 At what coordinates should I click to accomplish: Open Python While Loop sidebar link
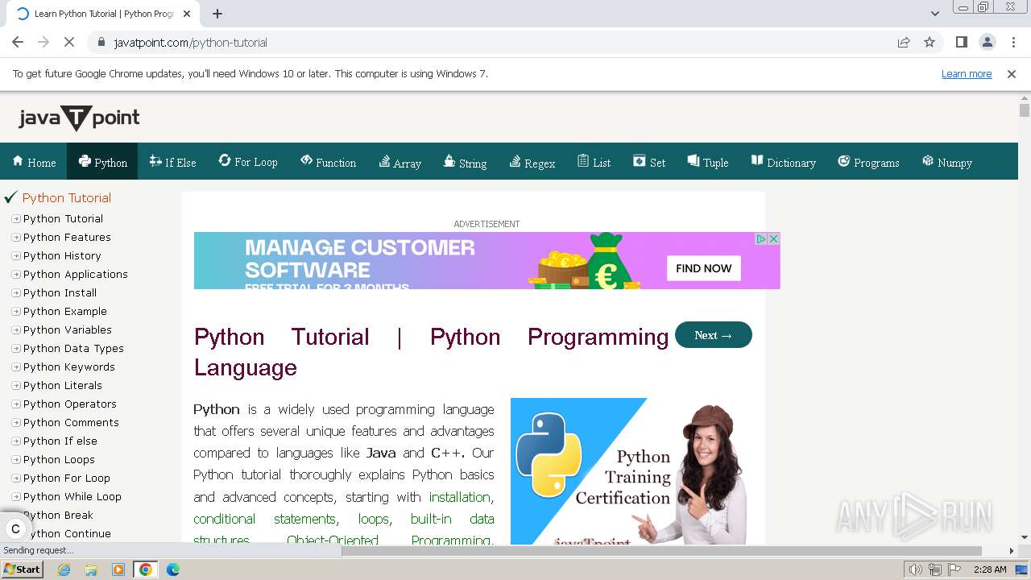(72, 496)
